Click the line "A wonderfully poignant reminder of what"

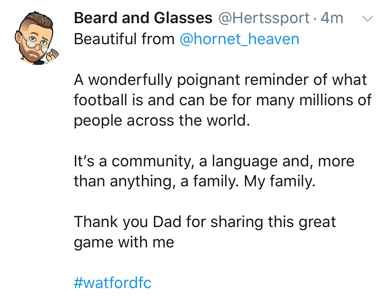(x=220, y=80)
